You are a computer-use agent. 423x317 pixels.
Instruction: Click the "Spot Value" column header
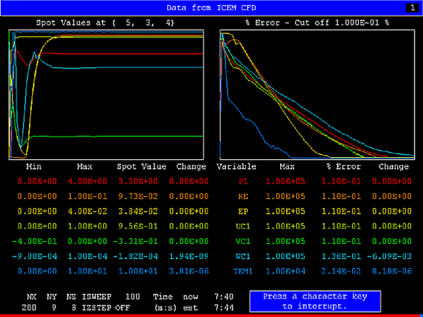(x=141, y=166)
